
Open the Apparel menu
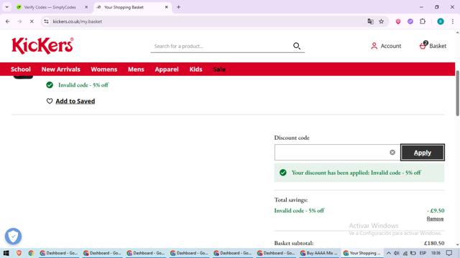pyautogui.click(x=167, y=70)
